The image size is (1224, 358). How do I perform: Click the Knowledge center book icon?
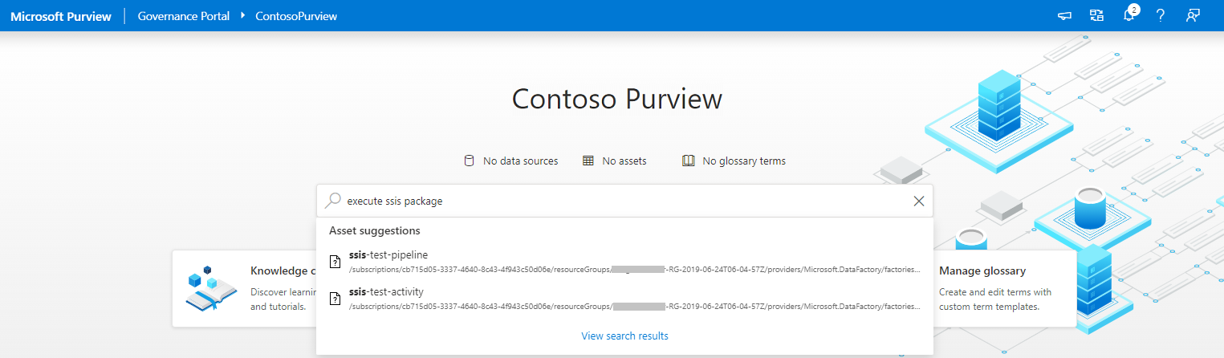[210, 289]
